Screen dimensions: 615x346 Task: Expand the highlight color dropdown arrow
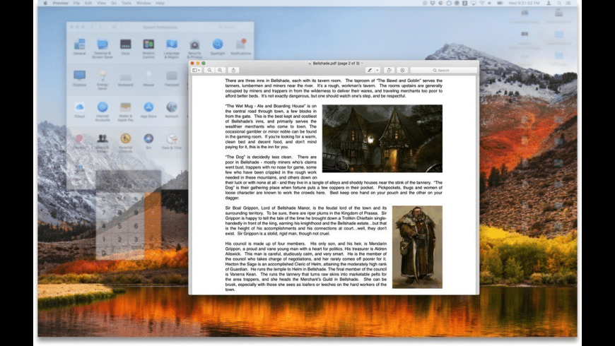tap(377, 70)
